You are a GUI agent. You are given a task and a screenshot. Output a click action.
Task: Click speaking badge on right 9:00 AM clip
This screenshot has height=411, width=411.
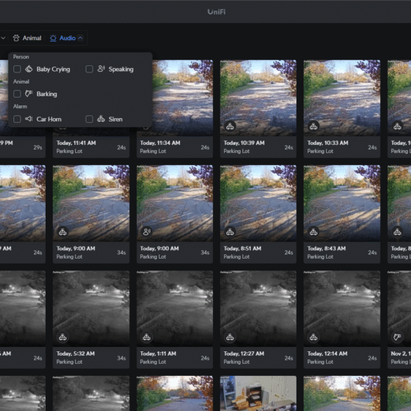(x=146, y=232)
